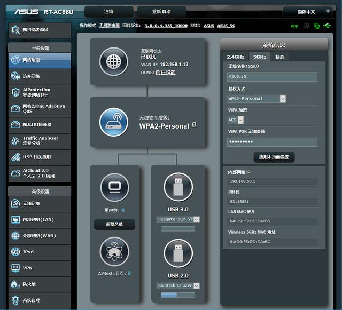Open WAN settings globe icon
This screenshot has width=342, height=310.
click(x=15, y=235)
